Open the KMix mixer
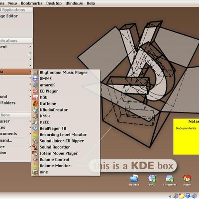 pos(66,116)
